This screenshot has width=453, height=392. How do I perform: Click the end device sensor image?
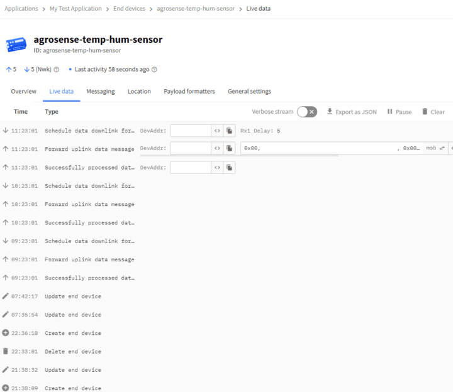coord(16,44)
